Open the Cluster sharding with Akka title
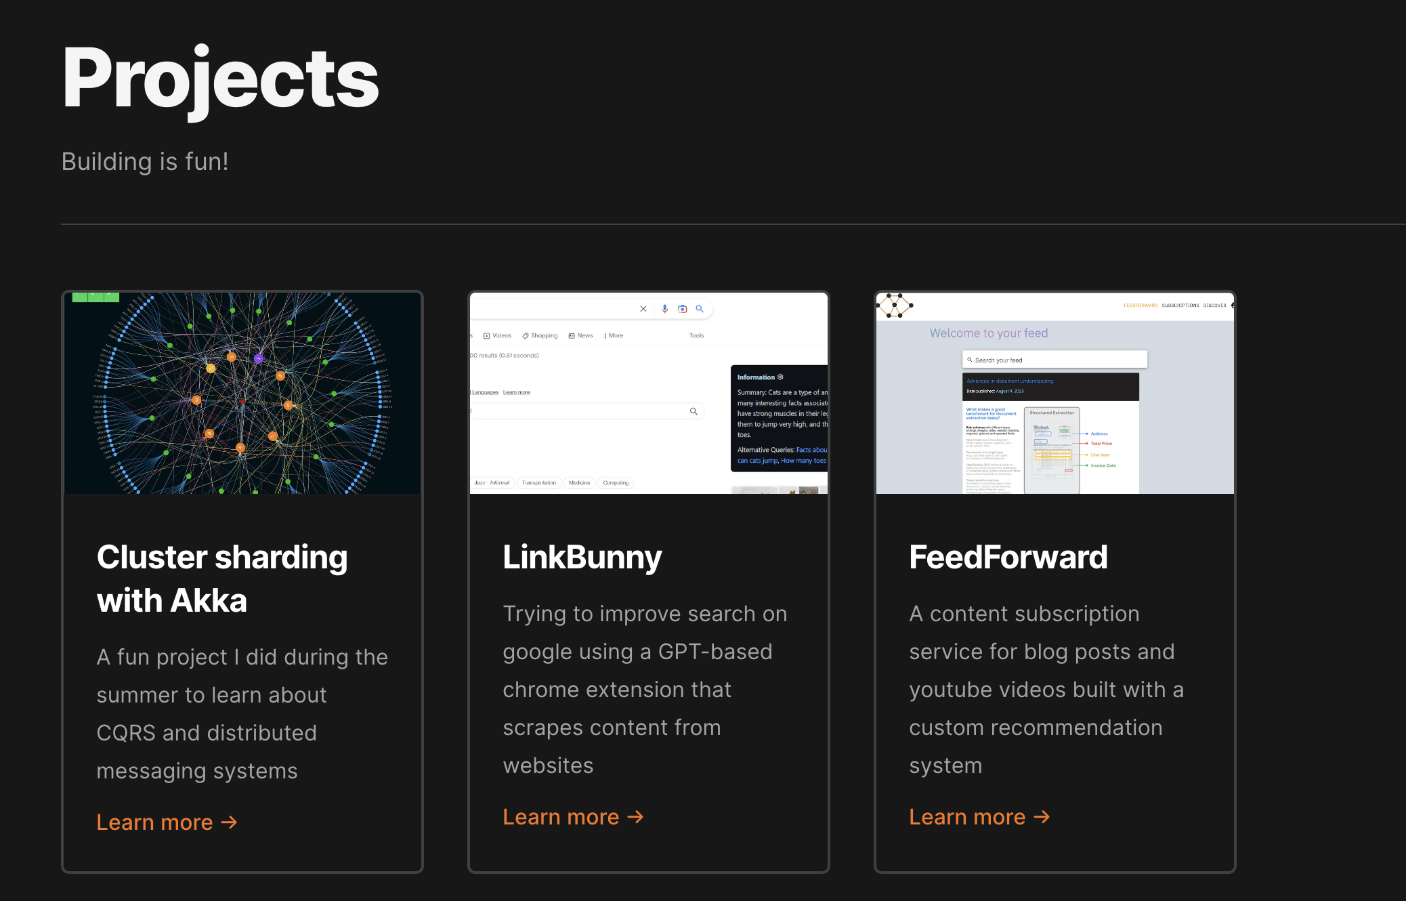Viewport: 1406px width, 901px height. (x=222, y=579)
